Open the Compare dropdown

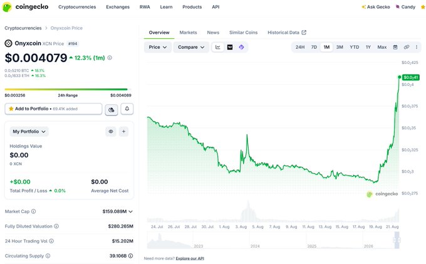click(x=191, y=47)
